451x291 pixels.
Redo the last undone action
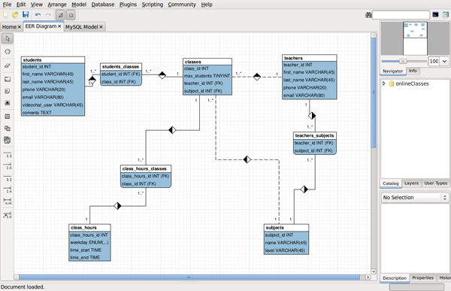pyautogui.click(x=48, y=15)
